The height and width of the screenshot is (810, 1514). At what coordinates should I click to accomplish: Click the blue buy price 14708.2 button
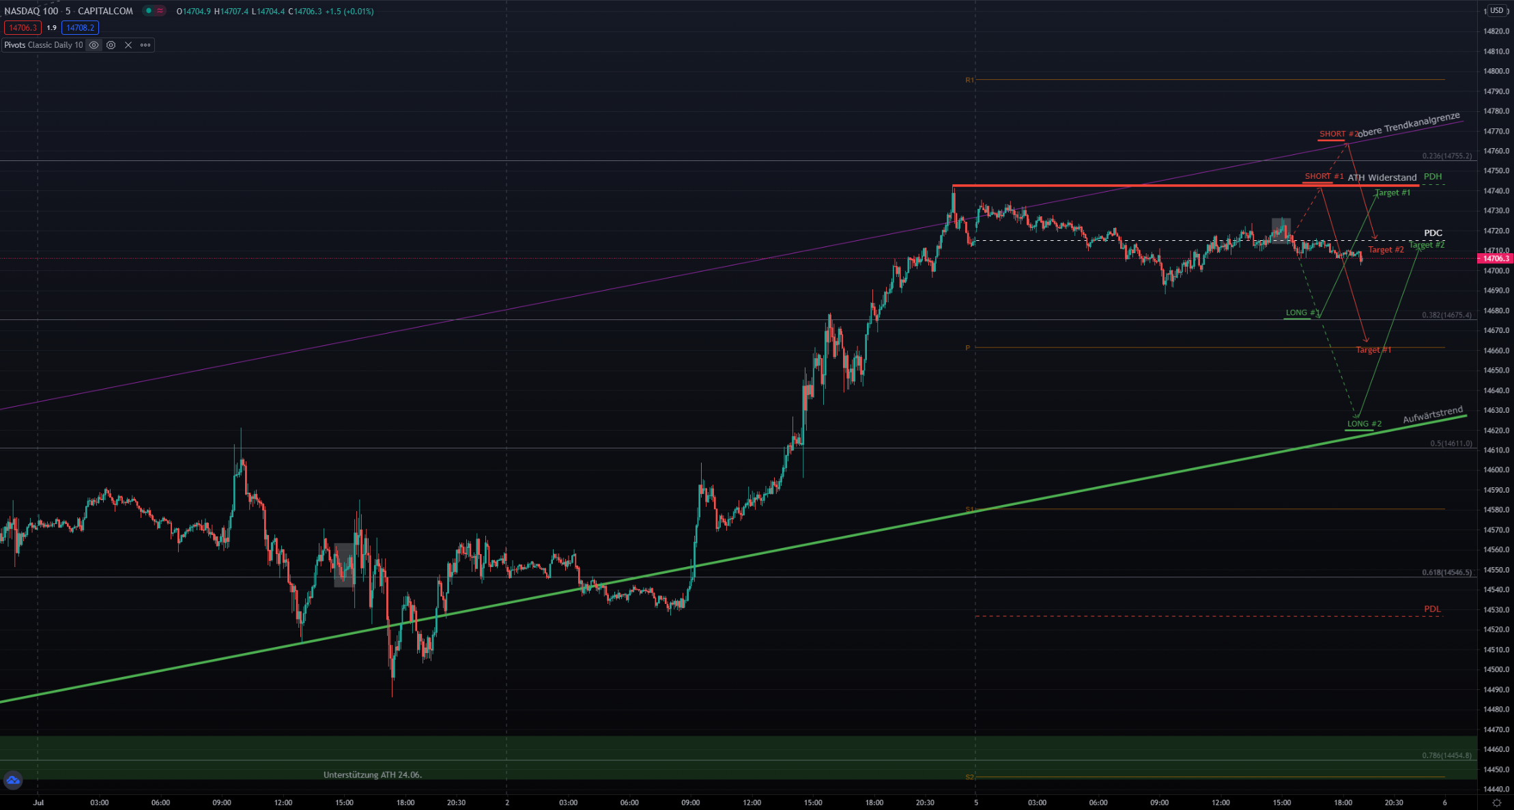[80, 28]
